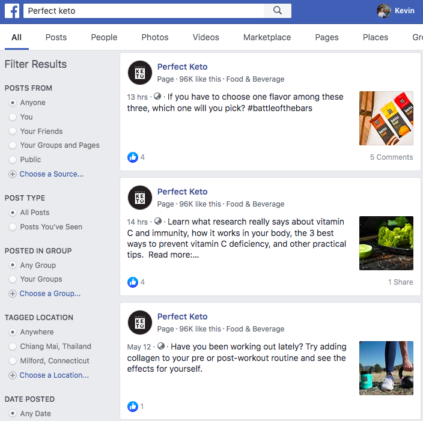Viewport: 423px width, 421px height.
Task: Open Choose a Location link
Action: point(54,375)
